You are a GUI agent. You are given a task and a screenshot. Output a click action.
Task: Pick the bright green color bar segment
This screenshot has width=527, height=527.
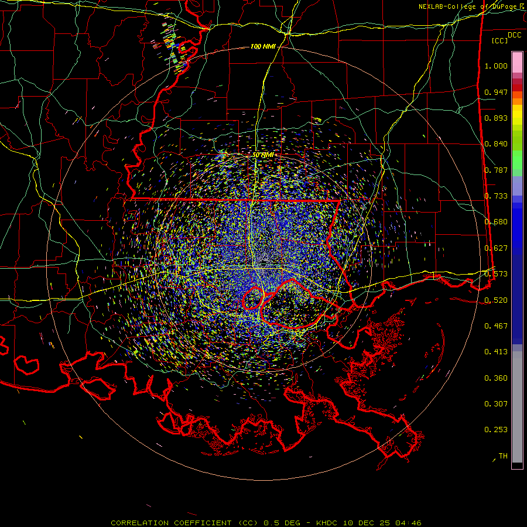(x=517, y=160)
